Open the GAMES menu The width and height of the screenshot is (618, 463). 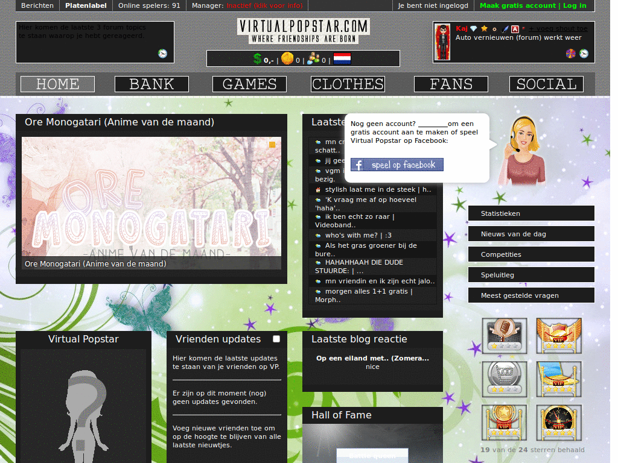tap(249, 84)
